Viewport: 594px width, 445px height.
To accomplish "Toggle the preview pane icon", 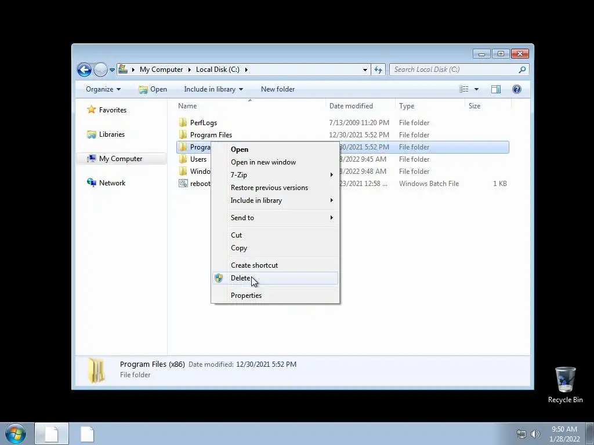I will [x=496, y=89].
